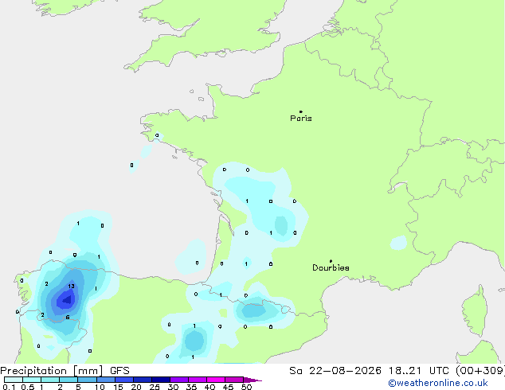Viewport: 505px width, 390px height.
Task: Click the '35' legend scale label
Action: pyautogui.click(x=191, y=387)
